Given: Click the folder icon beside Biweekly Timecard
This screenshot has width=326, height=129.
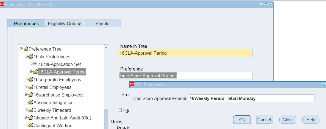Looking at the screenshot, I should pyautogui.click(x=30, y=110).
